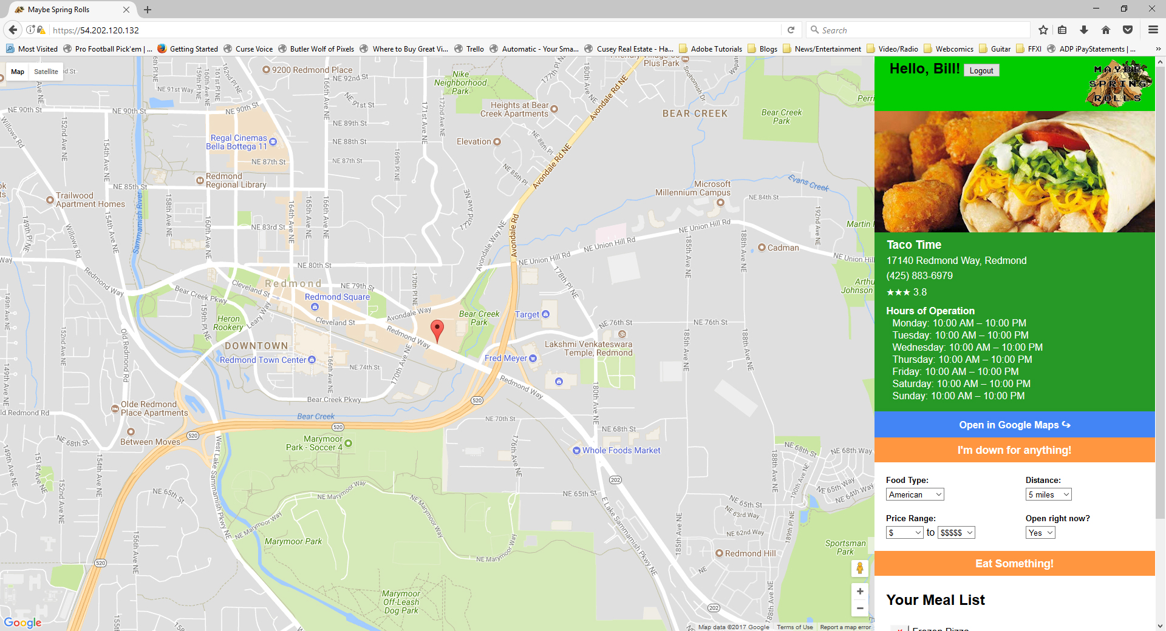Viewport: 1166px width, 631px height.
Task: Open Street View pegman icon
Action: (x=859, y=568)
